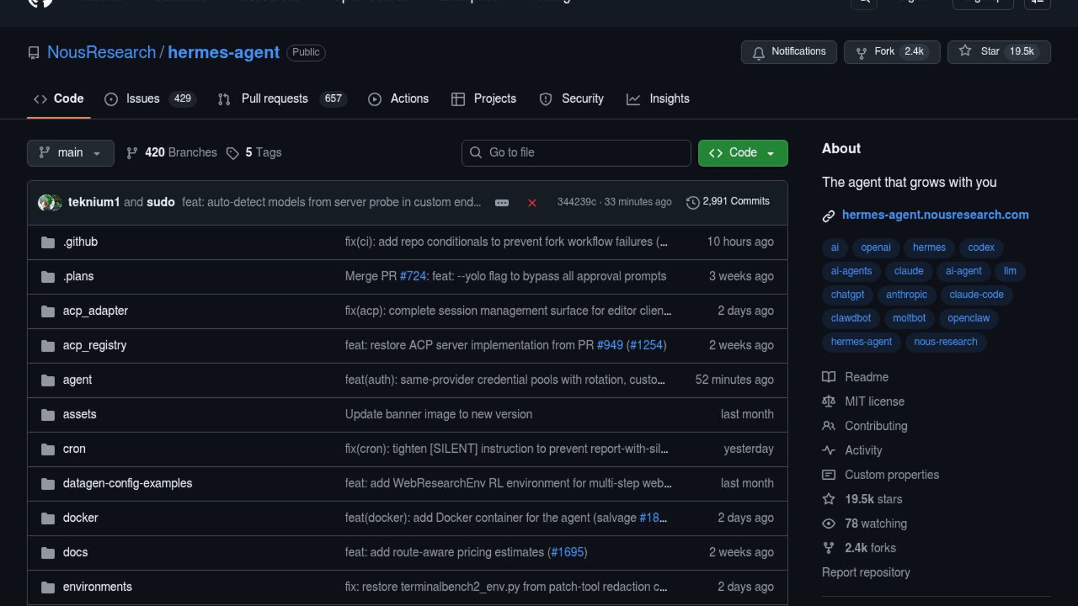Go to the Actions tab

click(x=409, y=99)
